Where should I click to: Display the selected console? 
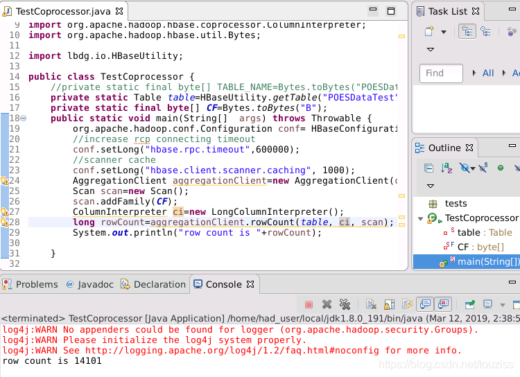click(487, 304)
